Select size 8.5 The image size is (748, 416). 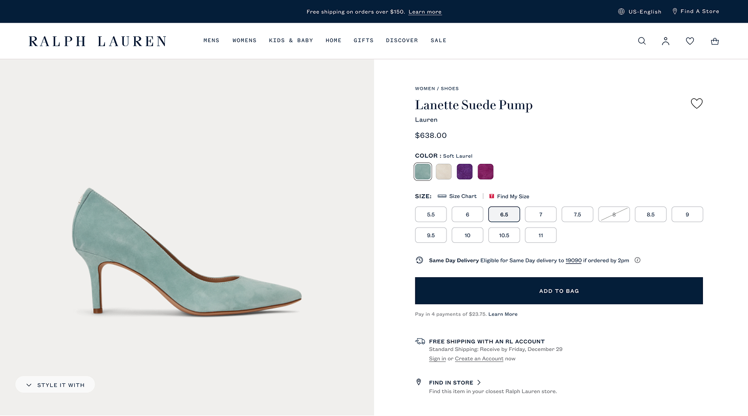tap(651, 215)
